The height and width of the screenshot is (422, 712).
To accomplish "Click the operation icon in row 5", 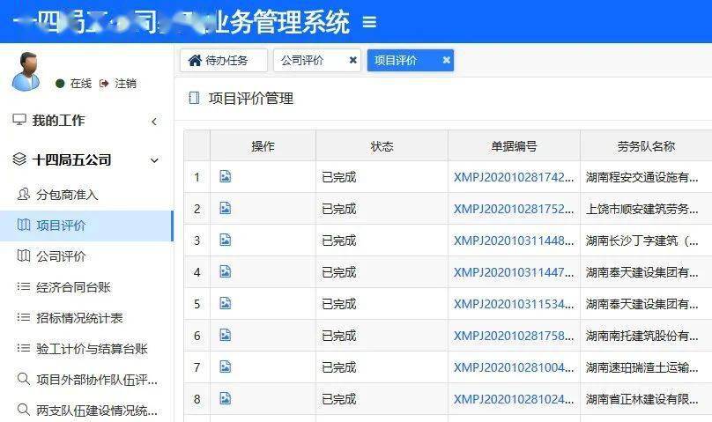I will pyautogui.click(x=225, y=304).
